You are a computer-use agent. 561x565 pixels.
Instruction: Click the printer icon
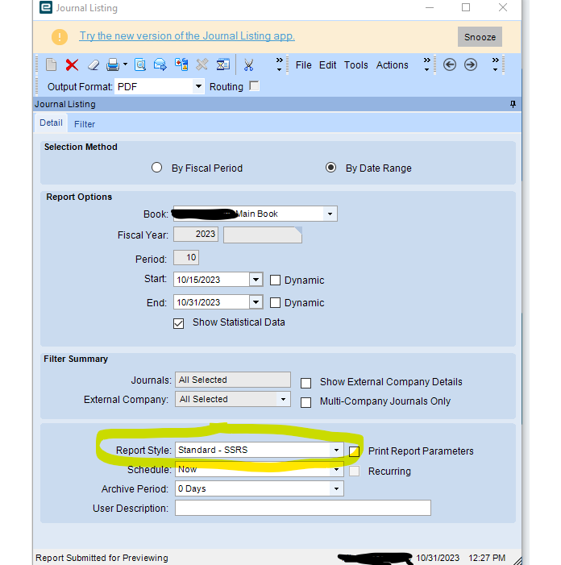[113, 65]
